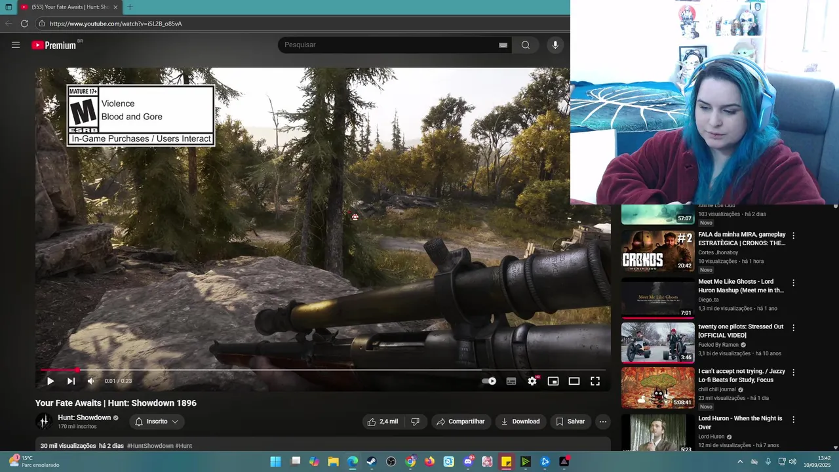Click the Download button
839x472 pixels.
(520, 422)
